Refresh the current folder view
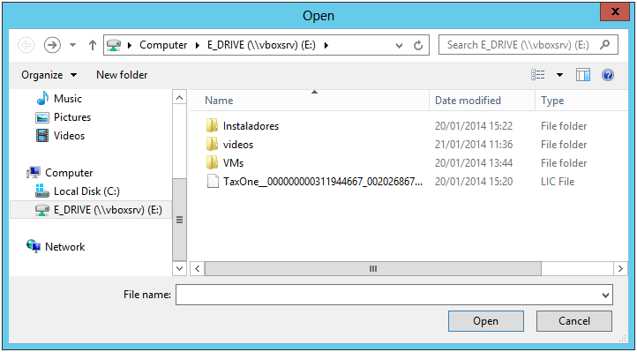 pyautogui.click(x=418, y=45)
